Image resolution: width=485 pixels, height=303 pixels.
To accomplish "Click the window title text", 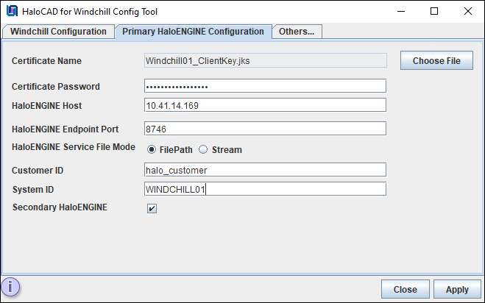I will (90, 12).
